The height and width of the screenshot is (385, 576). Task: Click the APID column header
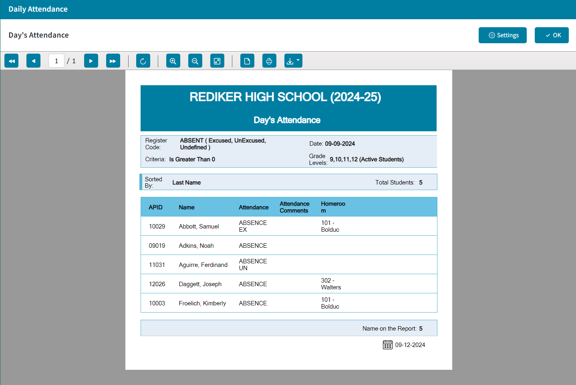[x=155, y=207]
